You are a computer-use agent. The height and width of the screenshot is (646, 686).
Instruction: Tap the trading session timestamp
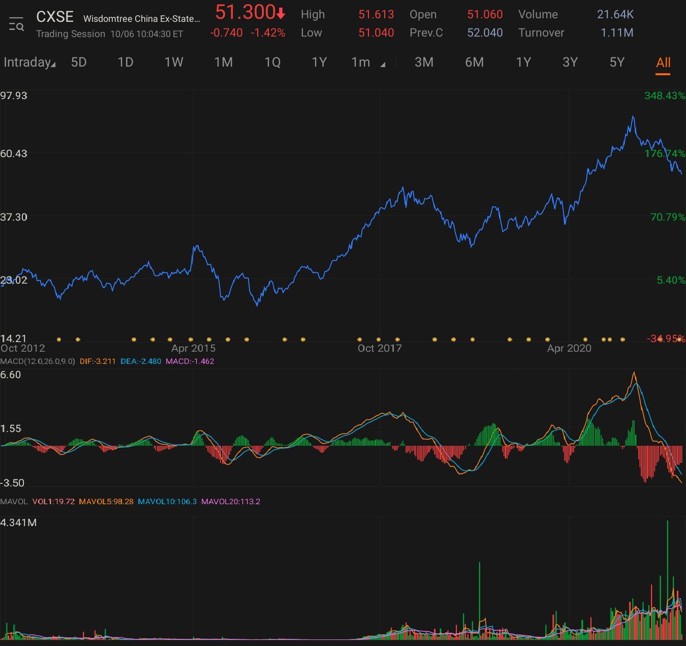click(x=146, y=34)
